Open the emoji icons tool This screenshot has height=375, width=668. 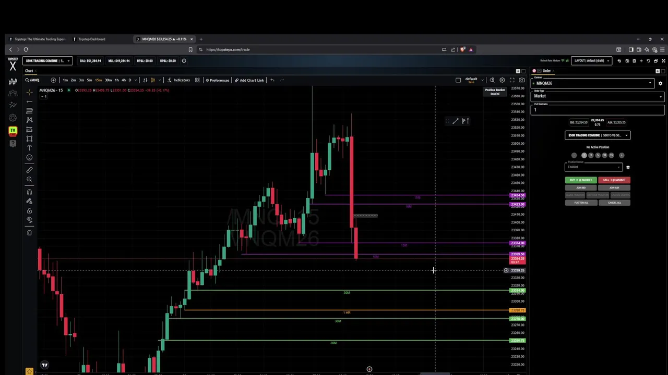pos(29,157)
